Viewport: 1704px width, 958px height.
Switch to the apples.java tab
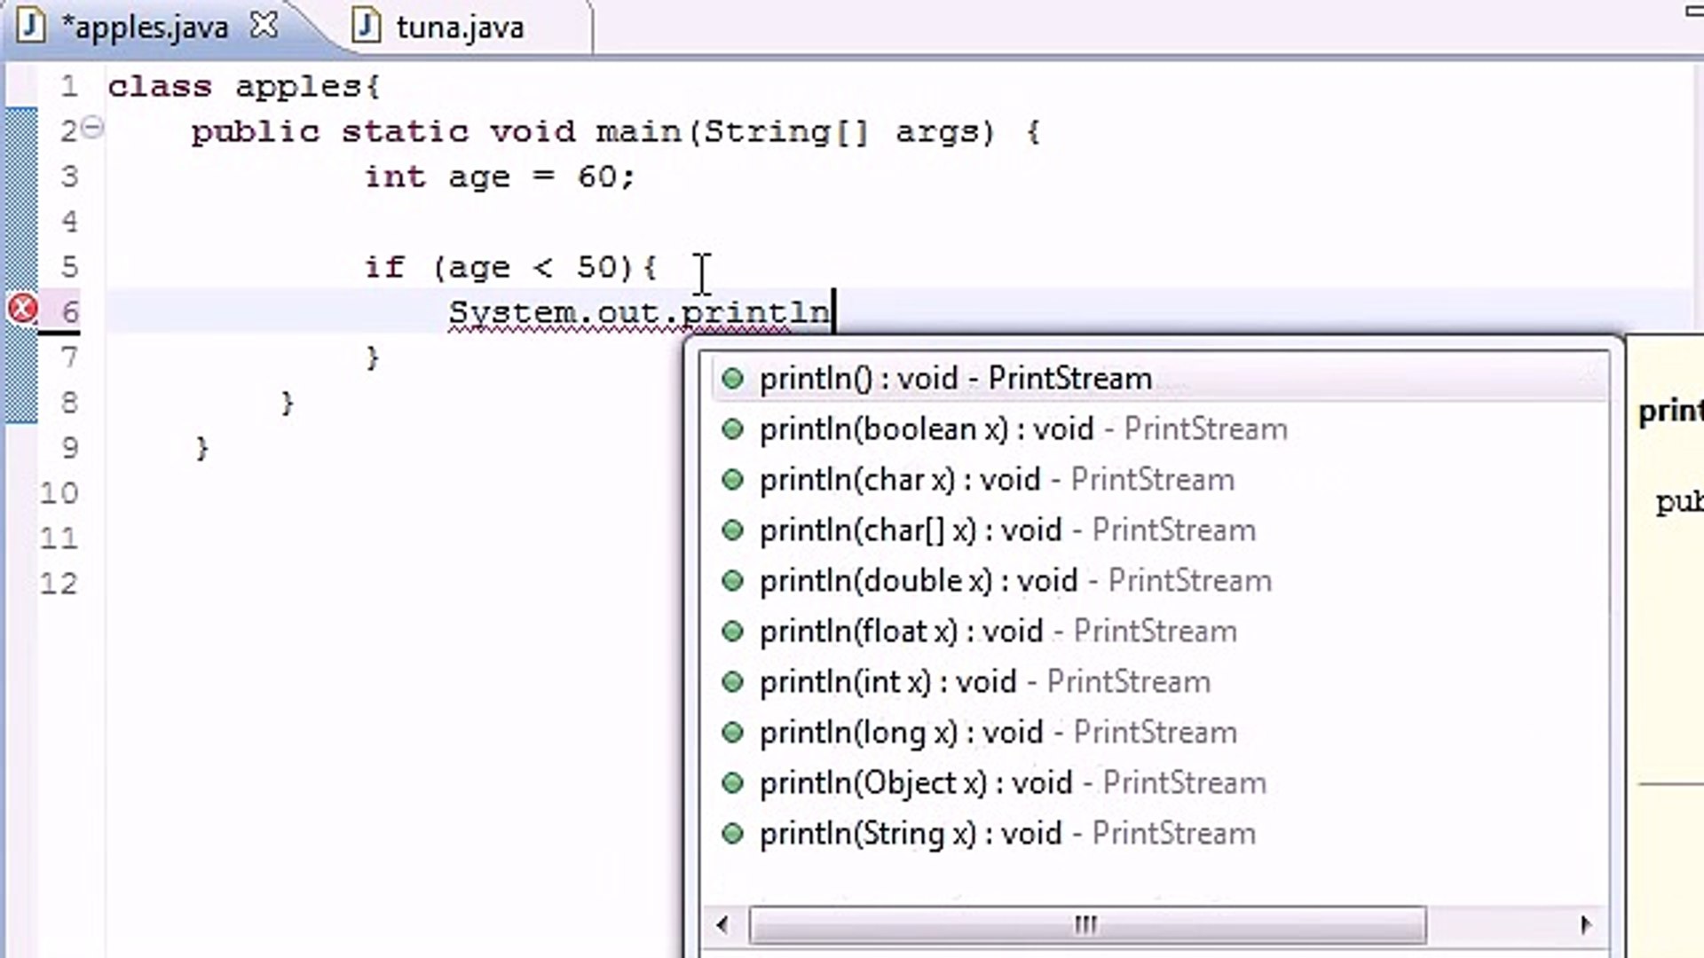(x=146, y=26)
